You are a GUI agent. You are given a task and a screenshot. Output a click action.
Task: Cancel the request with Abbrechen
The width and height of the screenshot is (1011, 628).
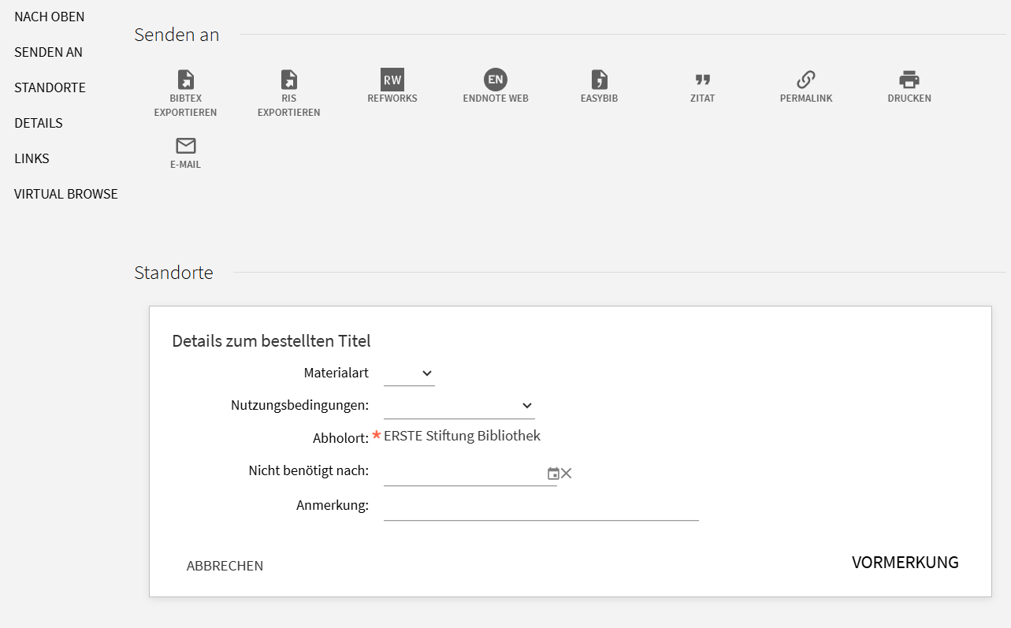(225, 566)
